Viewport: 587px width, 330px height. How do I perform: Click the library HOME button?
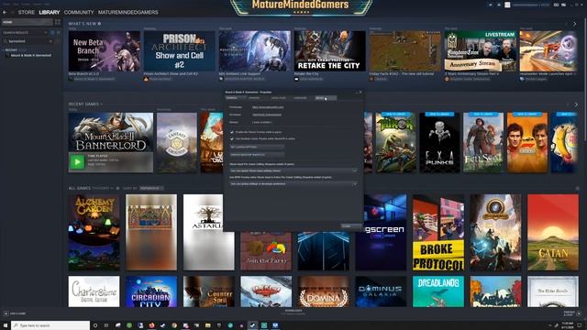tap(27, 22)
